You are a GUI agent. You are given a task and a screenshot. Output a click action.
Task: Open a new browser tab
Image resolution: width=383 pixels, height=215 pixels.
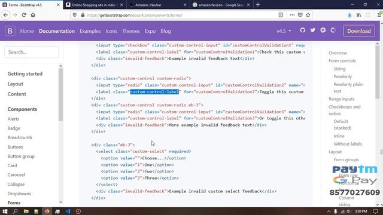pos(258,5)
